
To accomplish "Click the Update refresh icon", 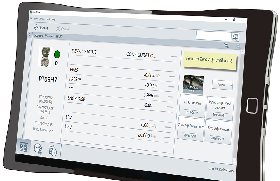I will (36, 28).
